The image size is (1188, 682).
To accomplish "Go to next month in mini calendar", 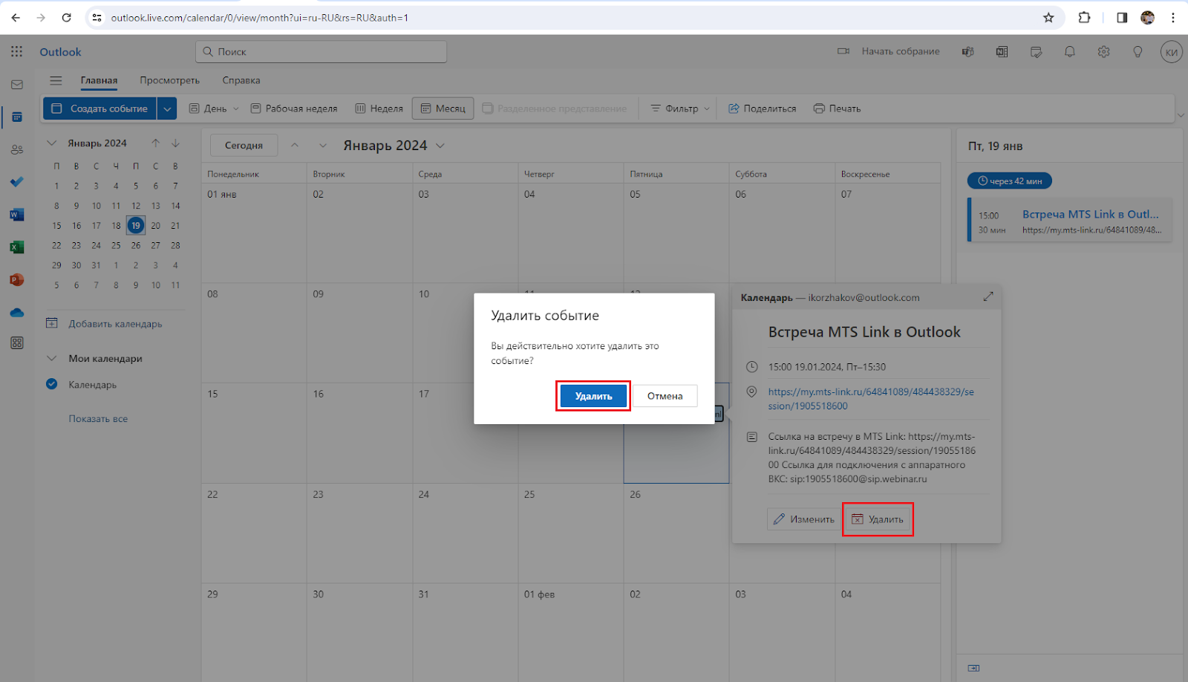I will pos(176,143).
